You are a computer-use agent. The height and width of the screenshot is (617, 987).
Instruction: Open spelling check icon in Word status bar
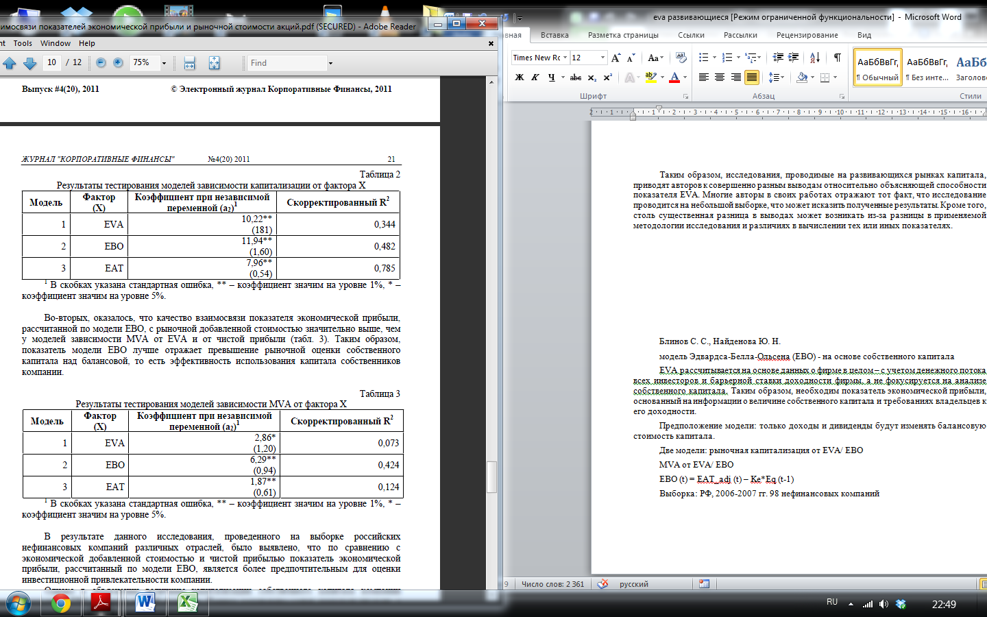click(x=602, y=584)
